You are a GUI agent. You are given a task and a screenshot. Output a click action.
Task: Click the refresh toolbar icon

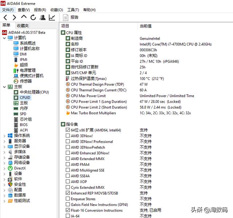33,17
